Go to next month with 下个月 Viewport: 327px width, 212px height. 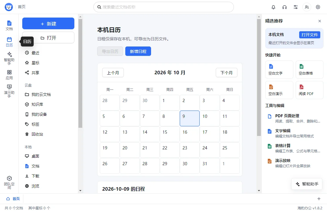click(227, 73)
